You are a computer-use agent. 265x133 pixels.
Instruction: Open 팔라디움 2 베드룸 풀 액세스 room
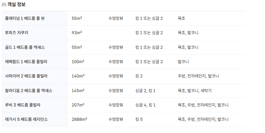click(x=29, y=91)
